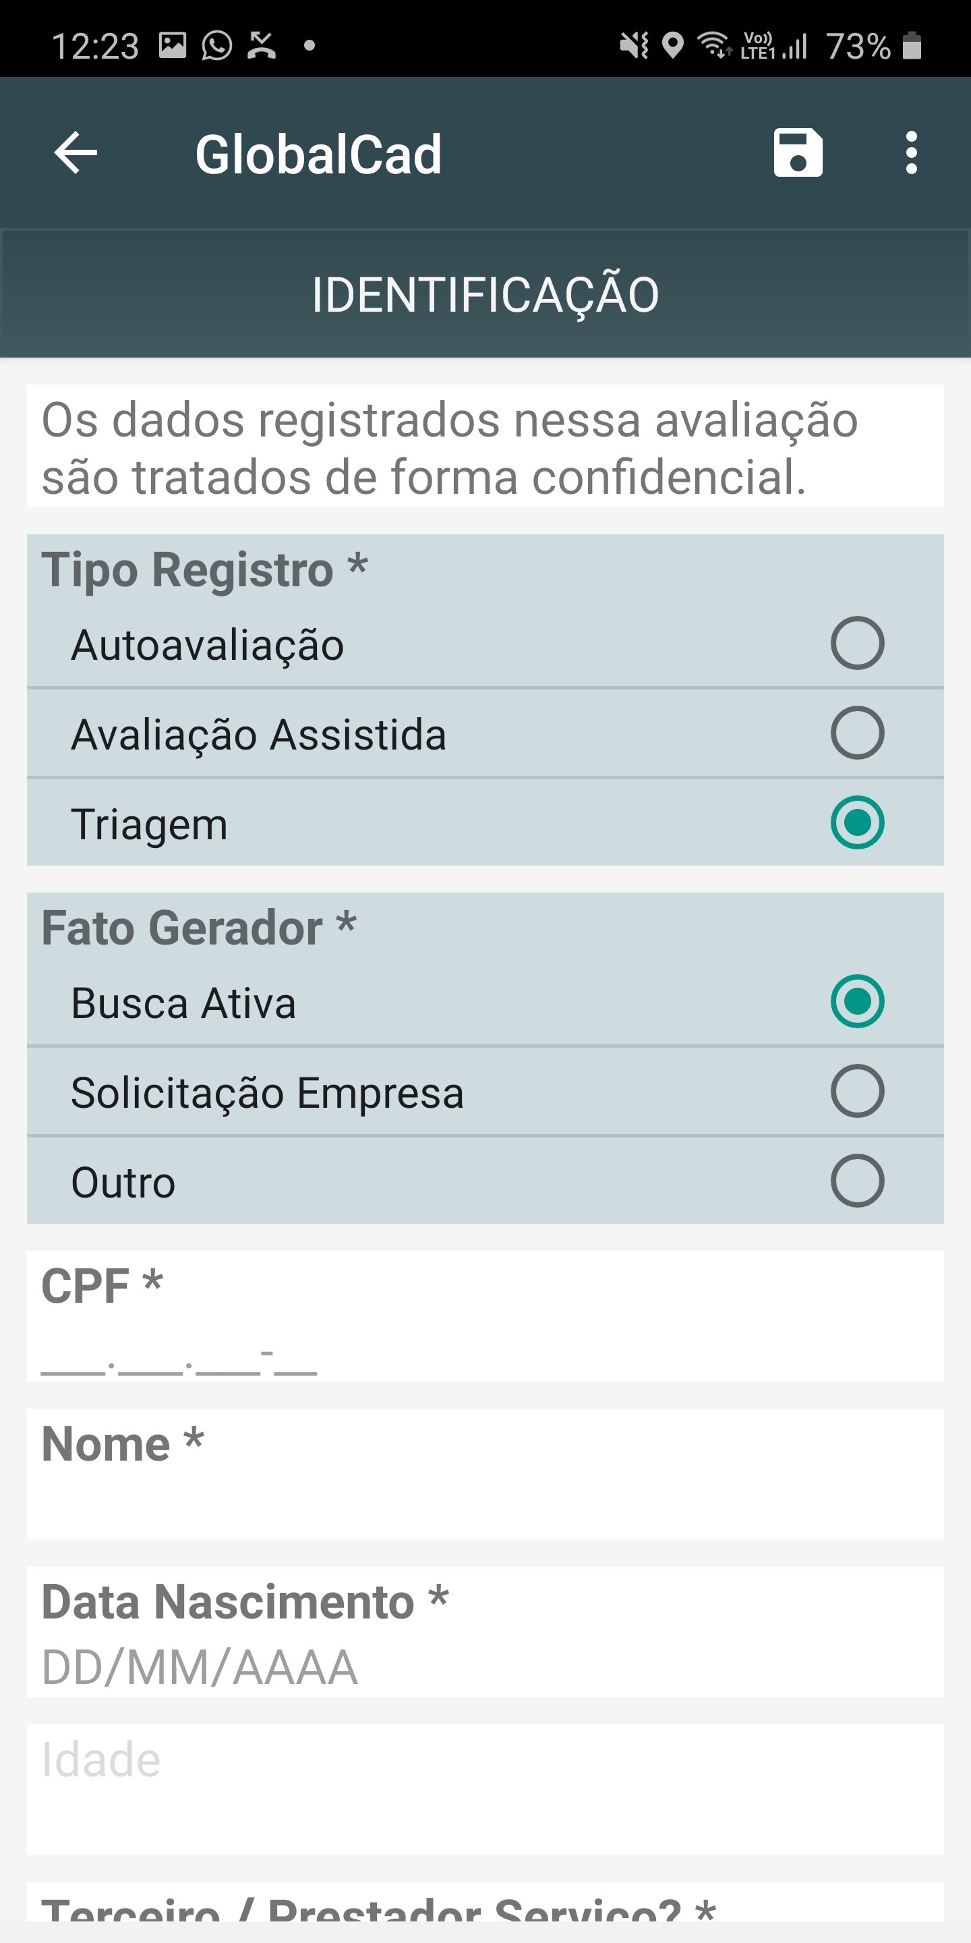Screen dimensions: 971x1943
Task: Select the Triagem radio button
Action: click(x=857, y=822)
